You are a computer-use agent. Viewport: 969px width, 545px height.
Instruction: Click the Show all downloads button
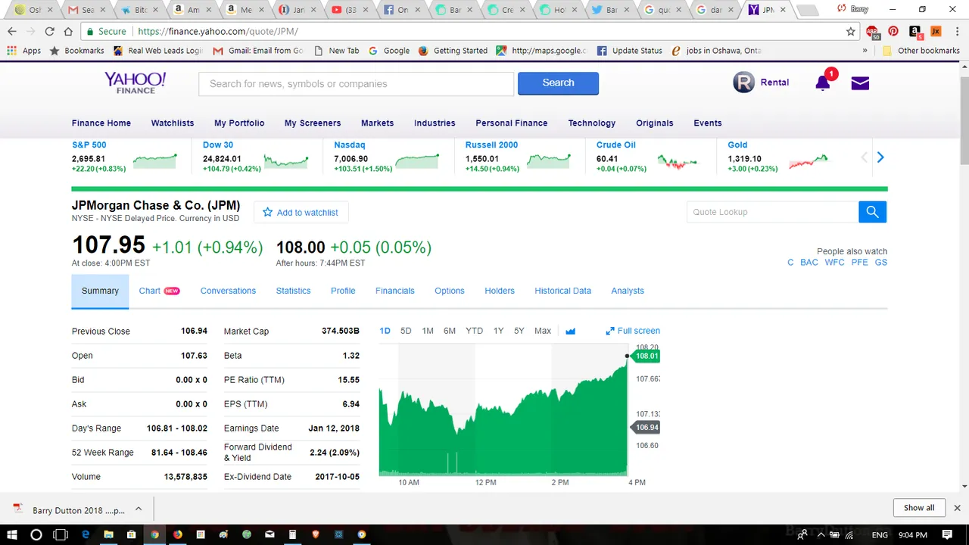(919, 508)
